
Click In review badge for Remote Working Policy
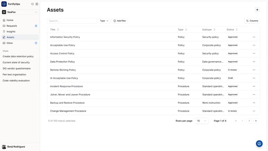tap(232, 70)
